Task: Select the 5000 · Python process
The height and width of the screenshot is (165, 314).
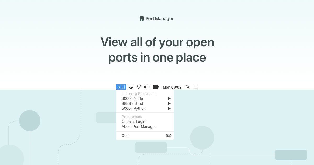Action: [x=145, y=108]
